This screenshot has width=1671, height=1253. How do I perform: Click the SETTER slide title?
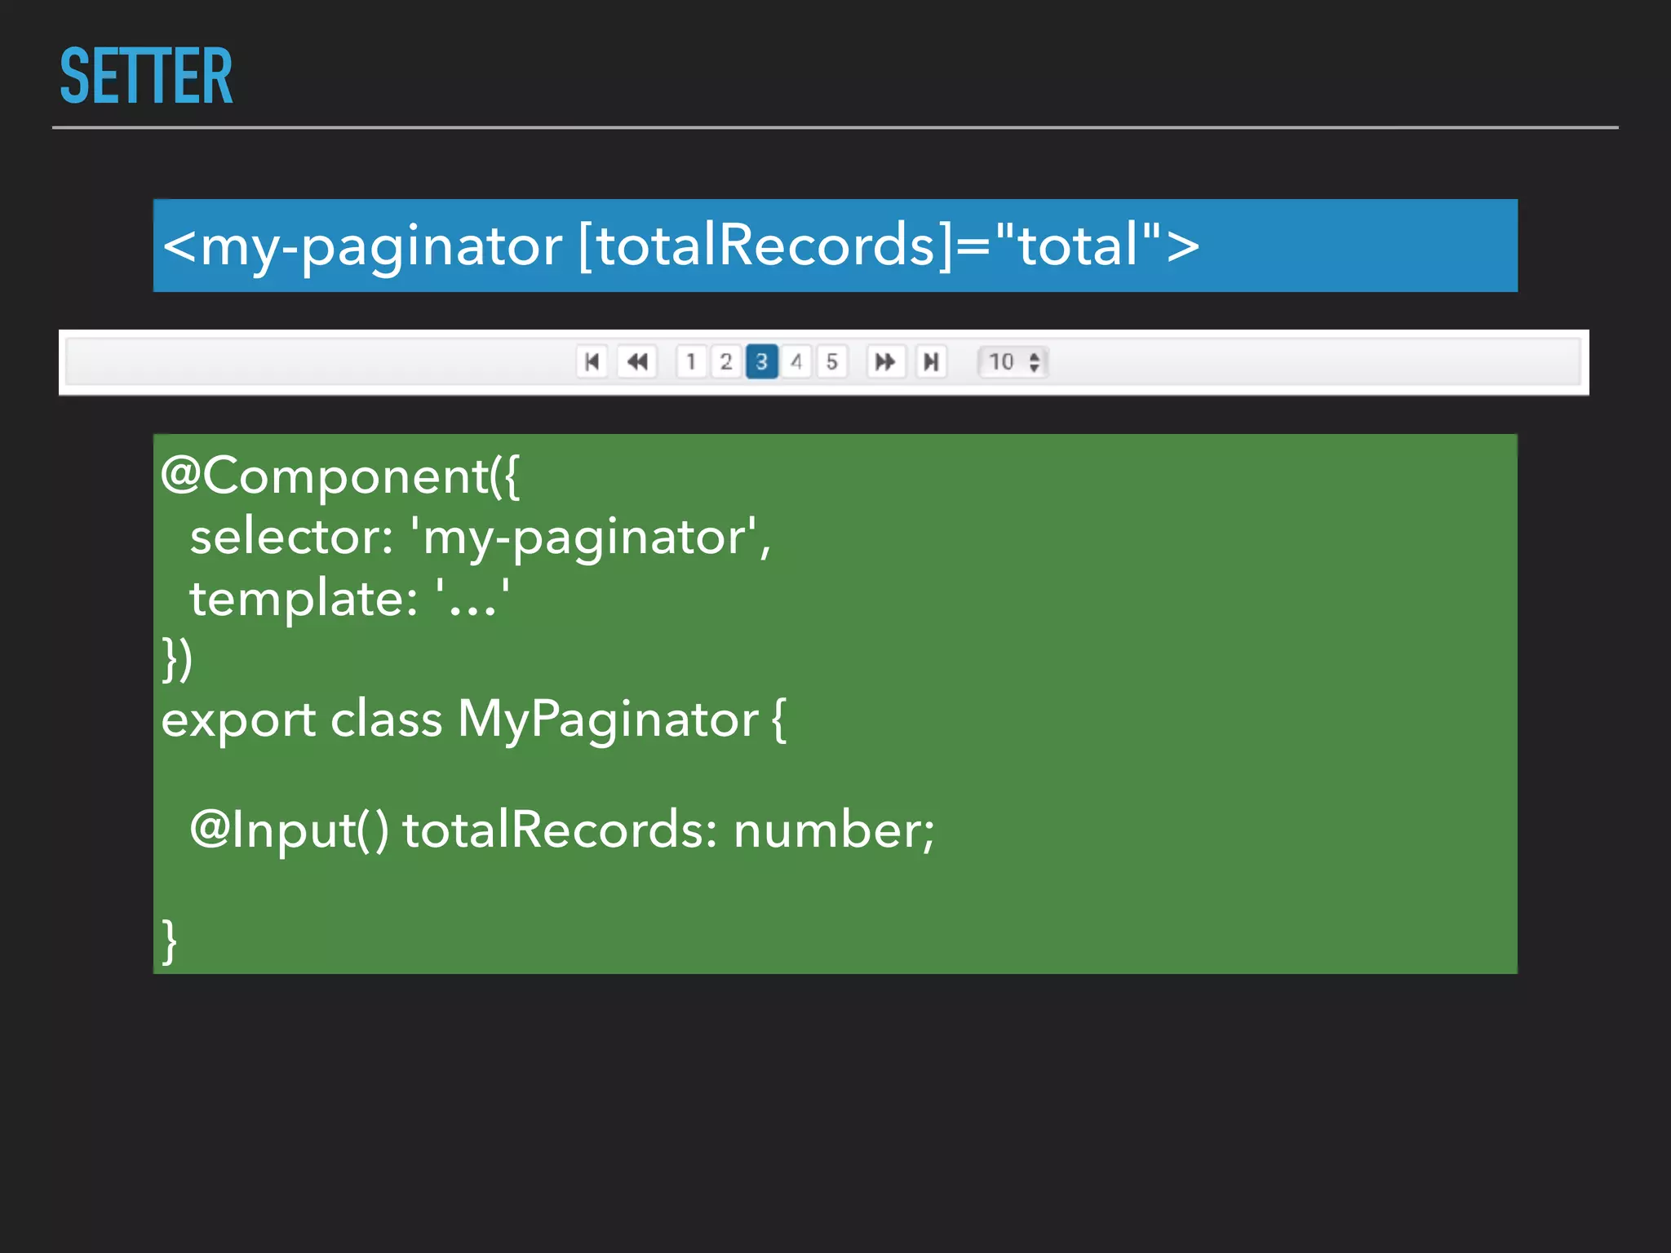(146, 76)
